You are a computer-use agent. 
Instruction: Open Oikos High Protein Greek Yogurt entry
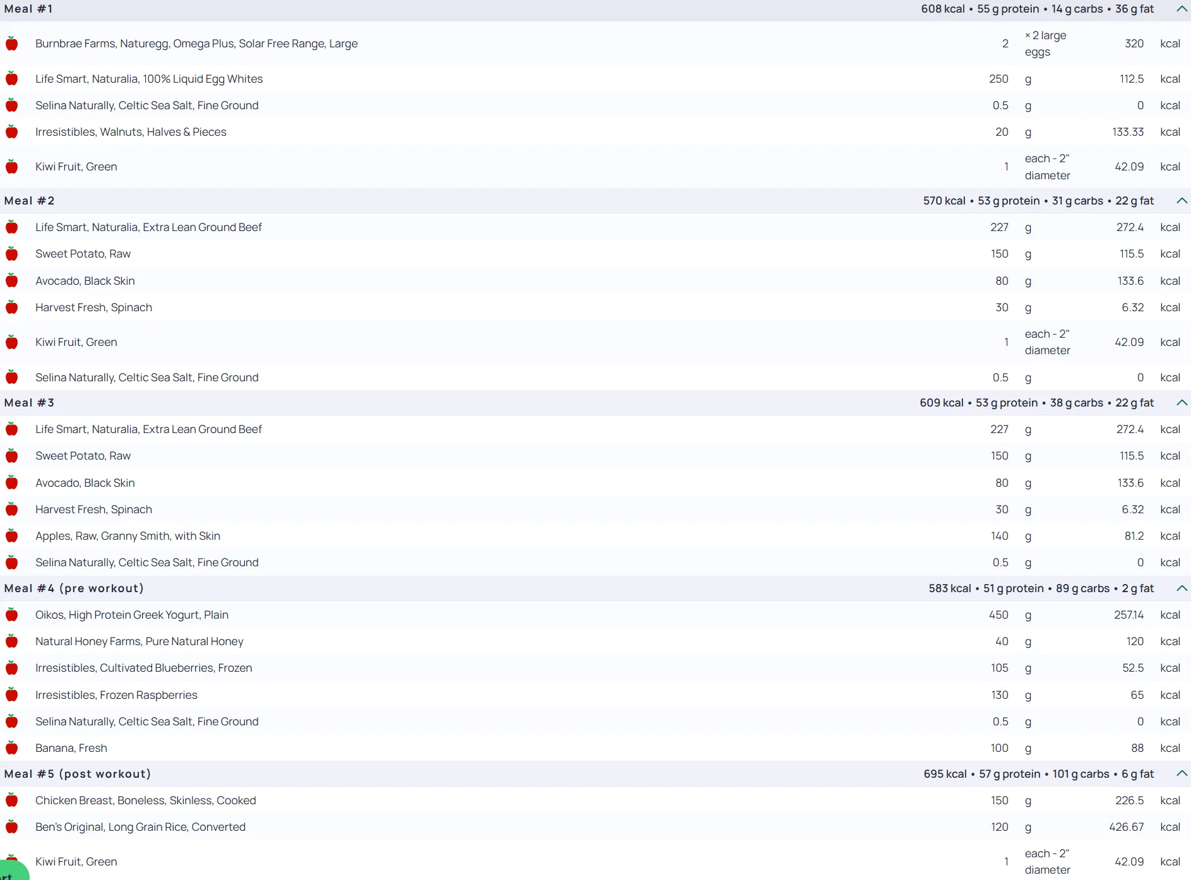(132, 615)
